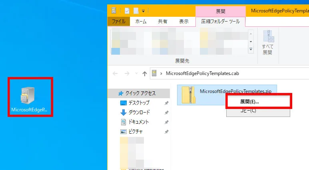309x170 pixels.
Task: Click the pin icon next to ドキュメント
Action: point(167,122)
